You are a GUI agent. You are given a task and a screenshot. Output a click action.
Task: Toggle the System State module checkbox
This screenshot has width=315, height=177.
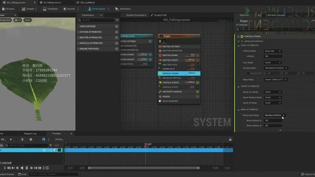151,64
